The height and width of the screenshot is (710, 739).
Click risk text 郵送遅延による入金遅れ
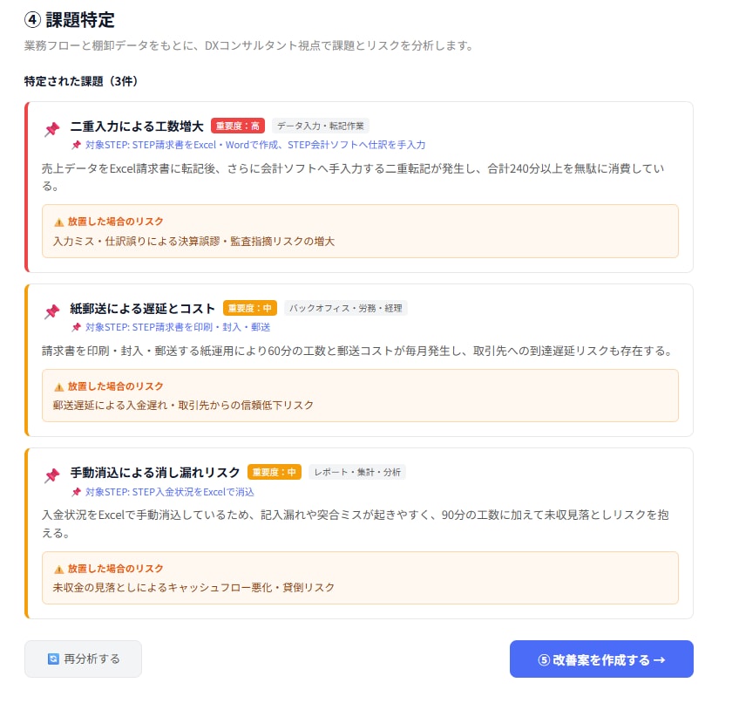pyautogui.click(x=183, y=406)
